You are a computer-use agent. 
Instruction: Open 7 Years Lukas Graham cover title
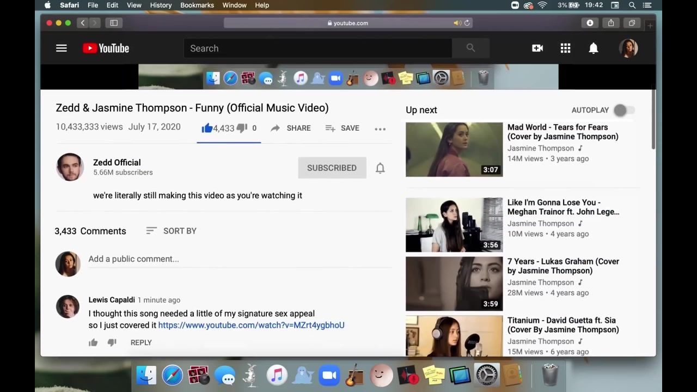coord(563,266)
